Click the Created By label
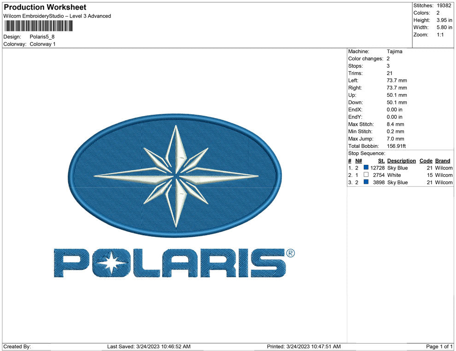Viewport: 456px width, 351px height. (x=17, y=346)
